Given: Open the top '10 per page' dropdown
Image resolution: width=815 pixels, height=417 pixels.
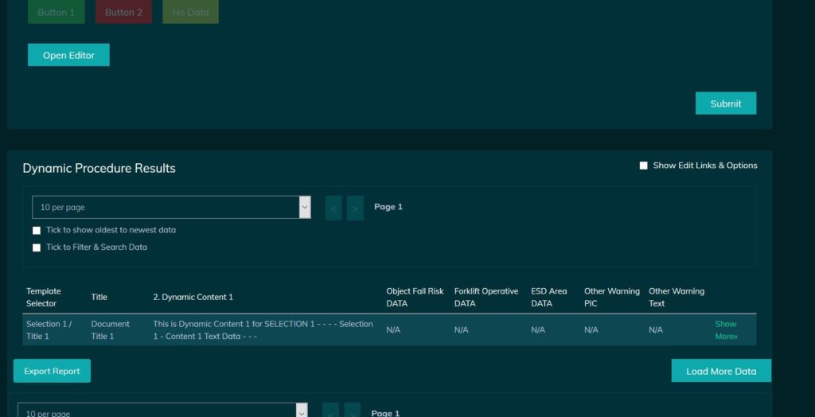Looking at the screenshot, I should (x=171, y=207).
